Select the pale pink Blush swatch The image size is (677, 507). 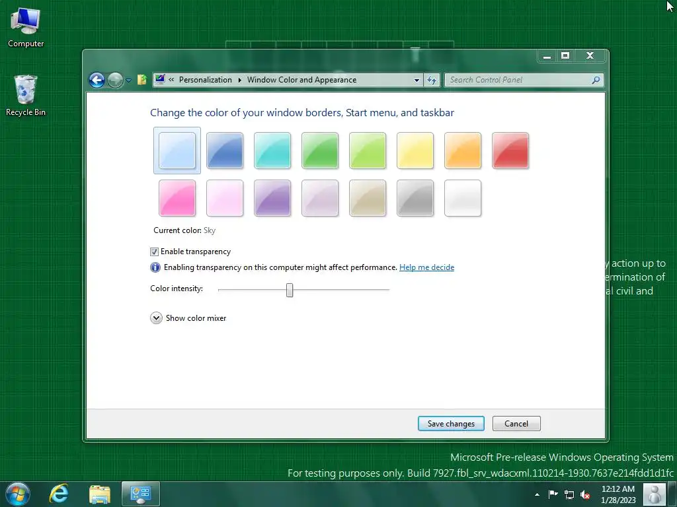click(225, 198)
